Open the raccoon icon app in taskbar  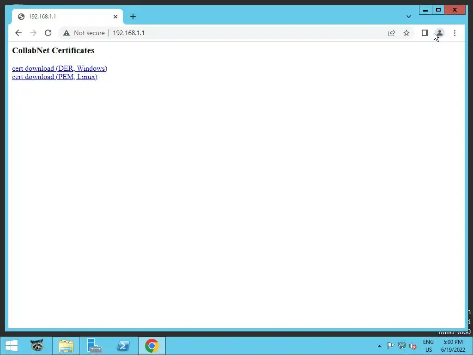[37, 346]
